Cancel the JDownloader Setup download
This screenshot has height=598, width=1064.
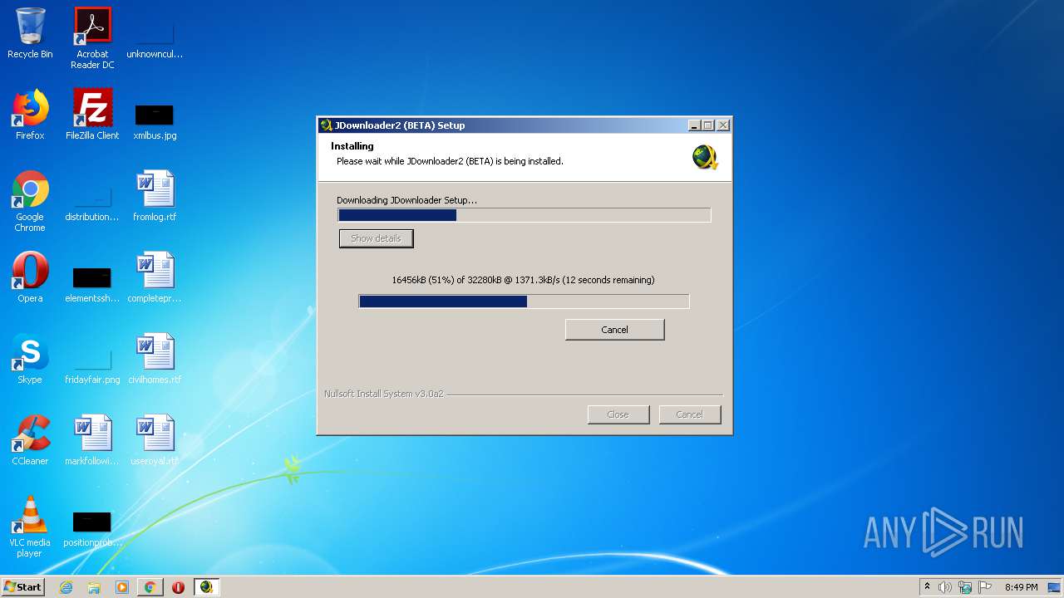(x=614, y=330)
